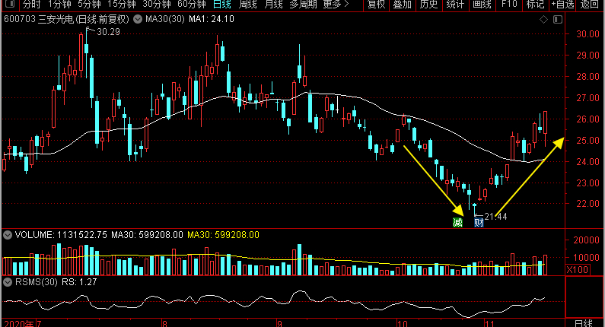Screen dimensions: 605x327
Task: Click the month 9 marker on time axis
Action: click(280, 323)
